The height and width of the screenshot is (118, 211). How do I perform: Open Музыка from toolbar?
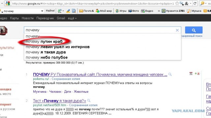tap(194, 11)
